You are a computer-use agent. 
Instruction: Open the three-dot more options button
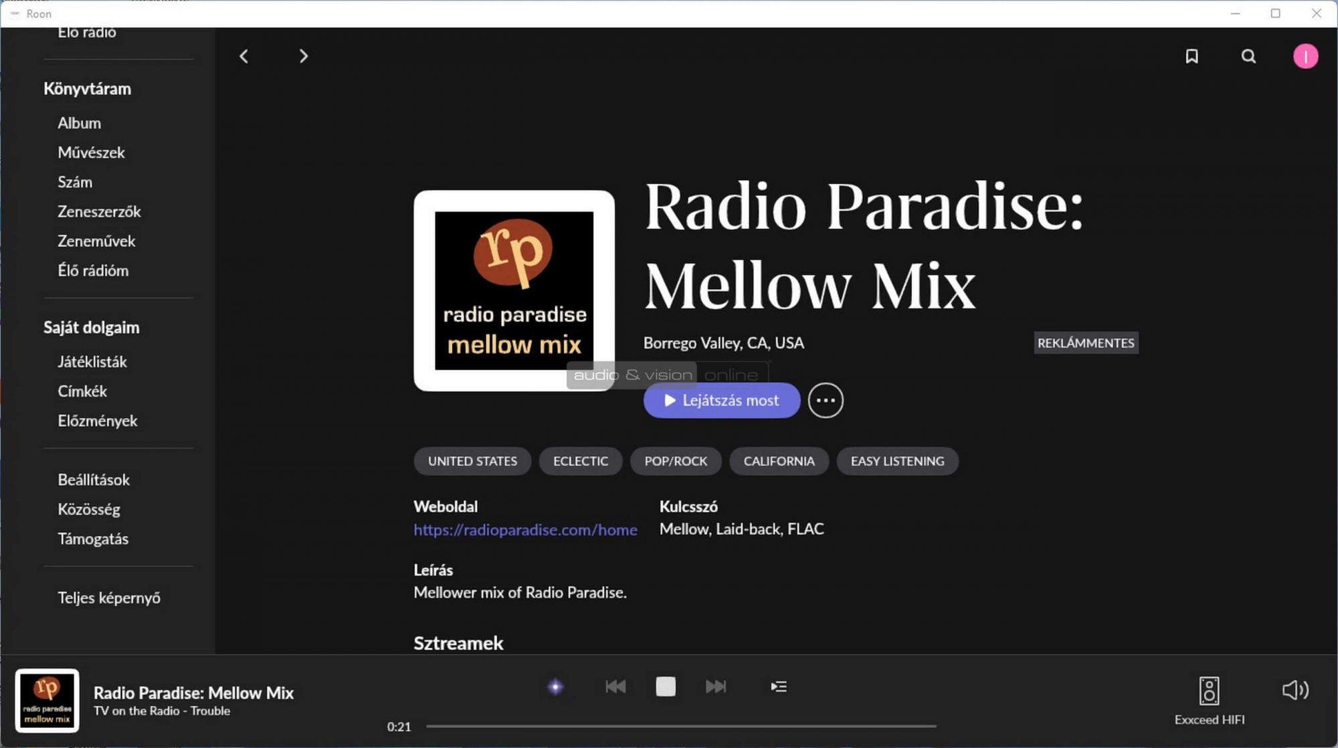(826, 400)
